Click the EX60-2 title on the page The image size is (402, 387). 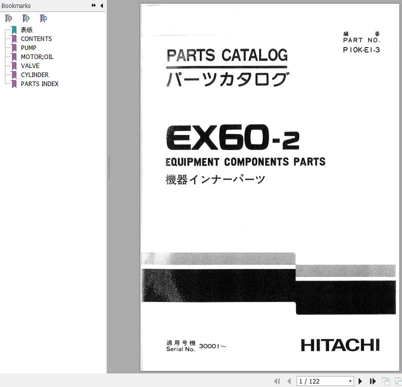coord(233,137)
